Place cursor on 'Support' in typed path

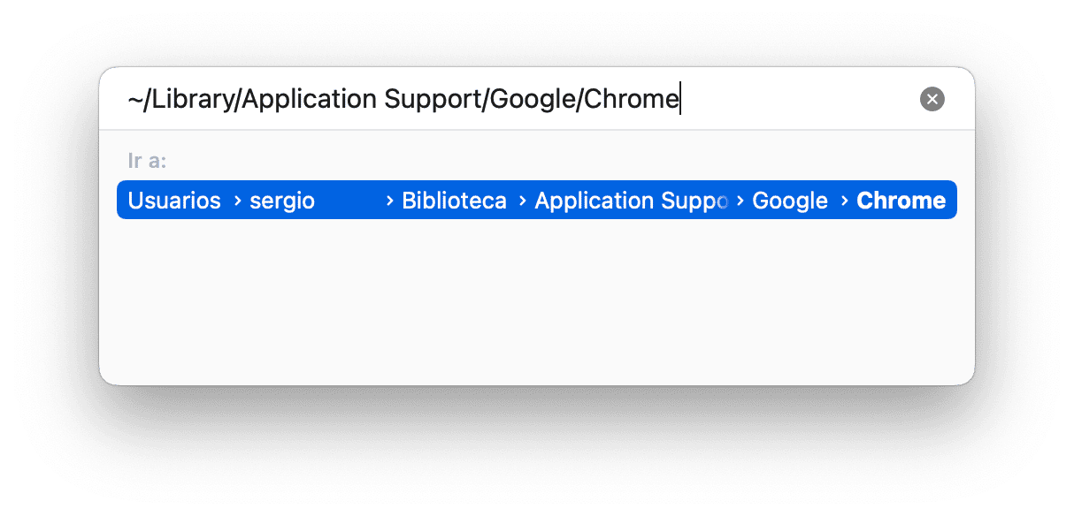[431, 99]
